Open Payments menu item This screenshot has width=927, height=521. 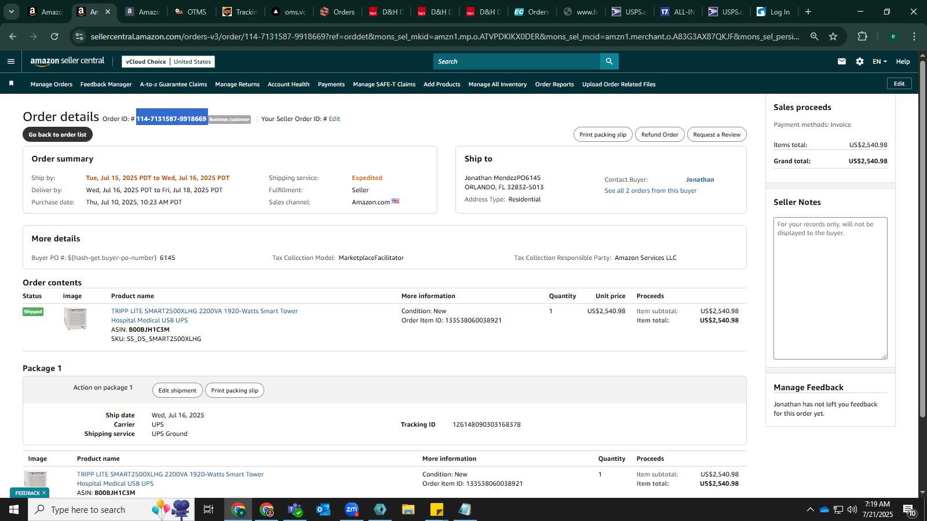point(331,84)
